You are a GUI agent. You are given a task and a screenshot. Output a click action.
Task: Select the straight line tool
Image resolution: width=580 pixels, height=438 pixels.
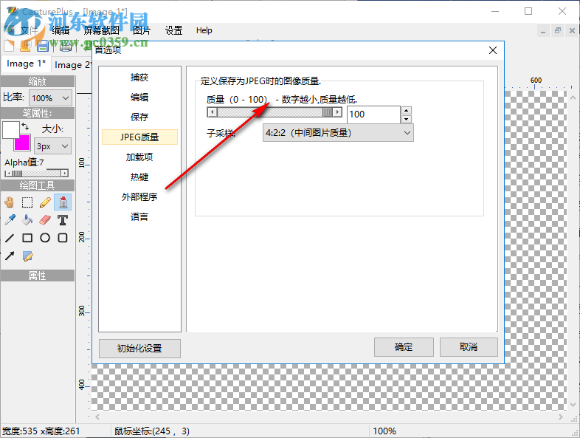click(x=10, y=238)
